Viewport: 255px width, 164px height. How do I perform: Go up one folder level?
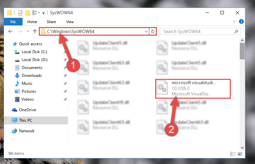(34, 31)
